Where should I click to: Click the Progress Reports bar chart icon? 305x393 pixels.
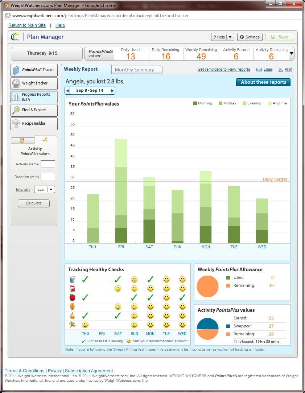pyautogui.click(x=16, y=97)
